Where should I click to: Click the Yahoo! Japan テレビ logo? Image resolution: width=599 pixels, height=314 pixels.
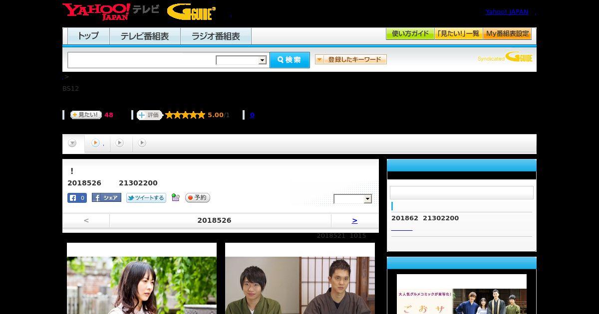[111, 11]
